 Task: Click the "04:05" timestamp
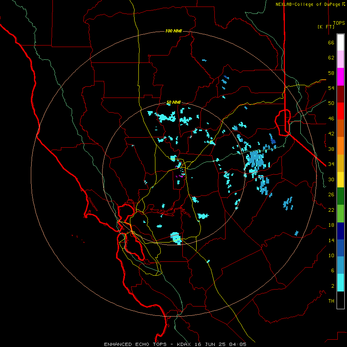(x=238, y=344)
